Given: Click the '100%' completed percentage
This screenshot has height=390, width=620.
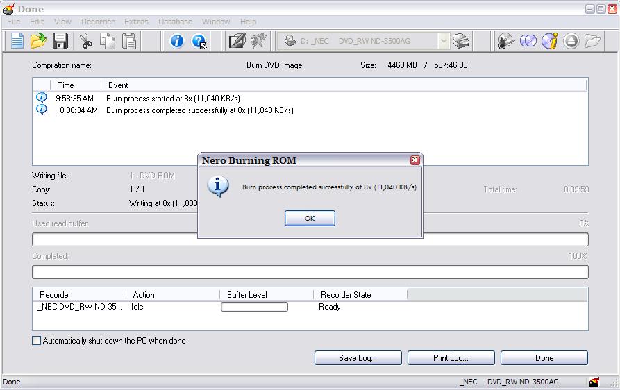Looking at the screenshot, I should [x=578, y=255].
